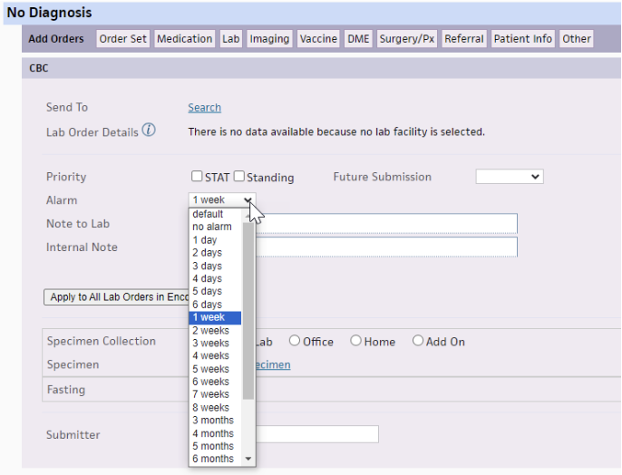
Task: Open the Lab Order Details info icon
Action: click(x=149, y=130)
